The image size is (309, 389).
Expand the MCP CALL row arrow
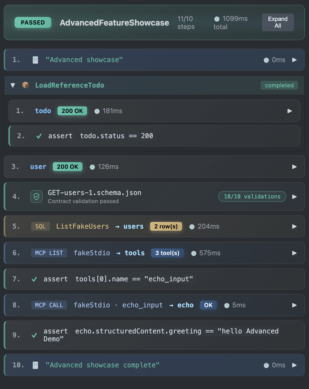pos(294,305)
